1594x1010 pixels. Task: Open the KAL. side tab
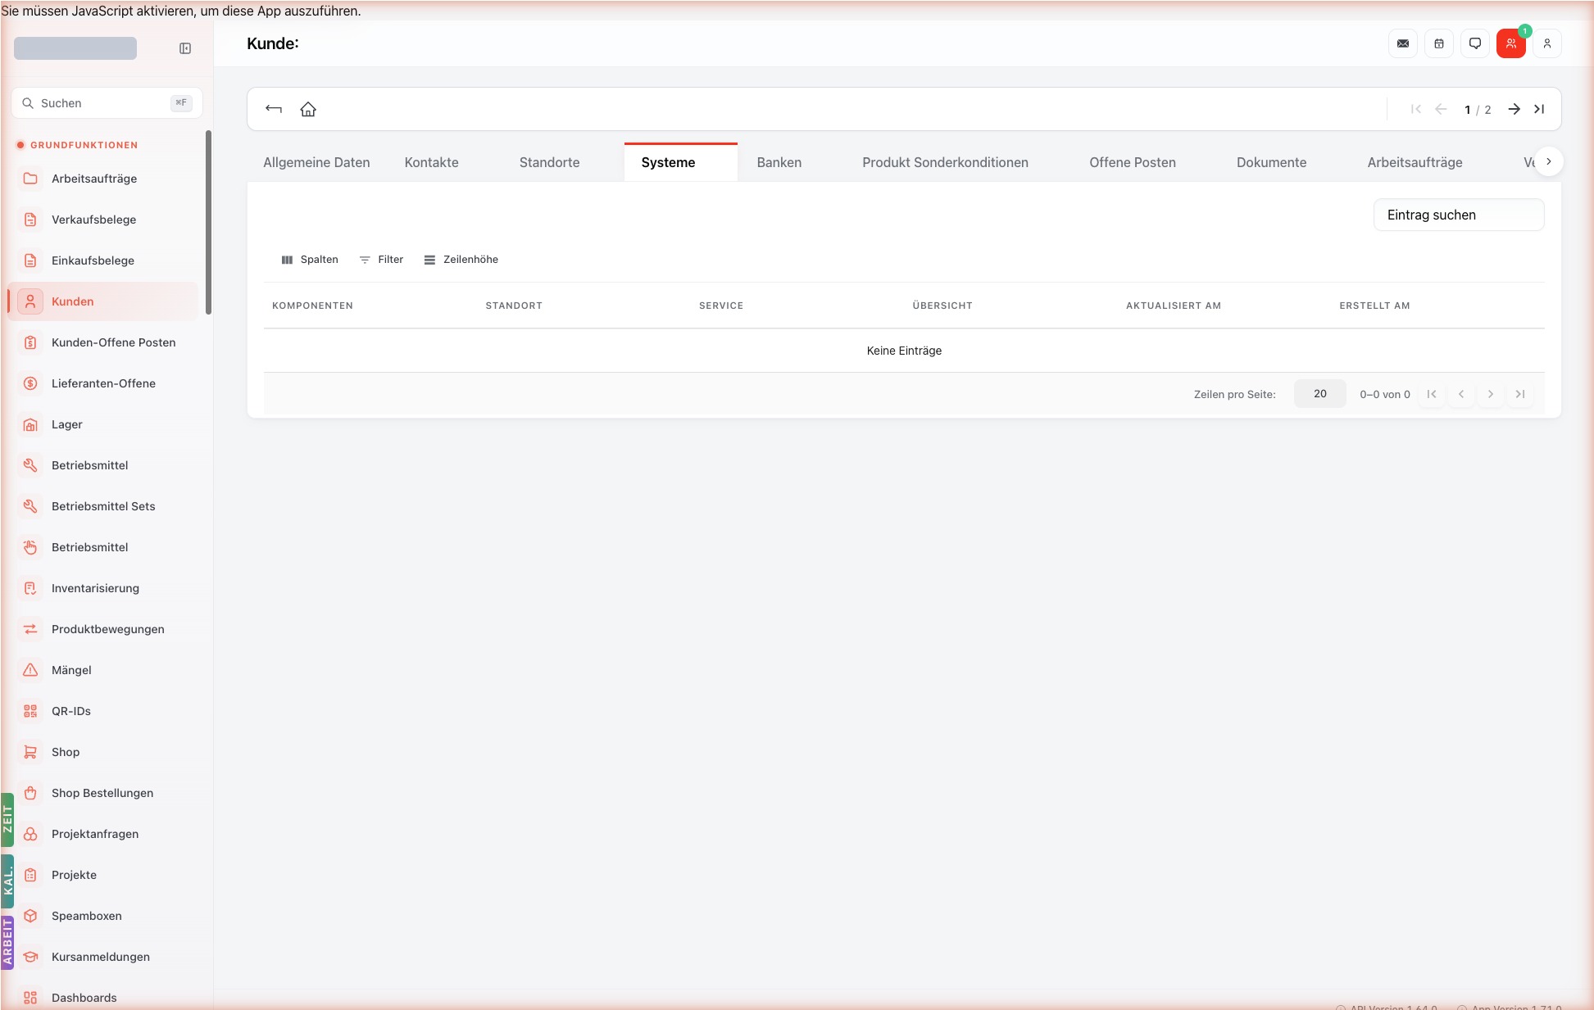click(x=7, y=881)
